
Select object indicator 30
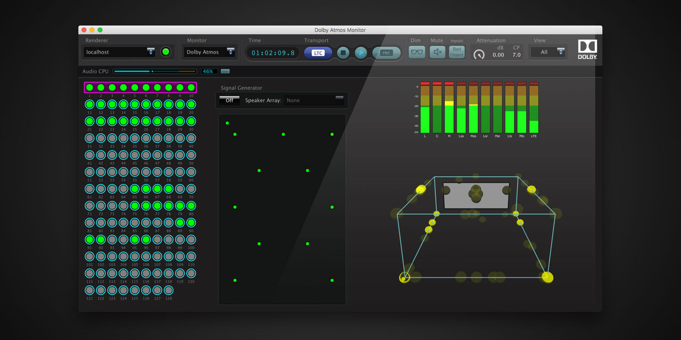point(191,121)
